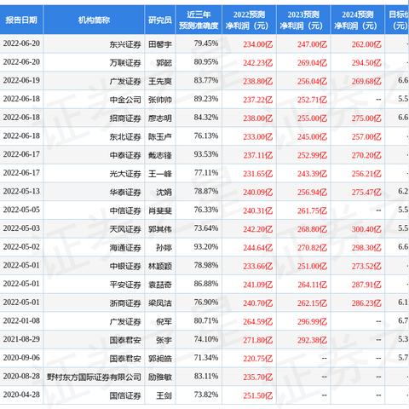Click researcher name 陈玉卢

[160, 136]
